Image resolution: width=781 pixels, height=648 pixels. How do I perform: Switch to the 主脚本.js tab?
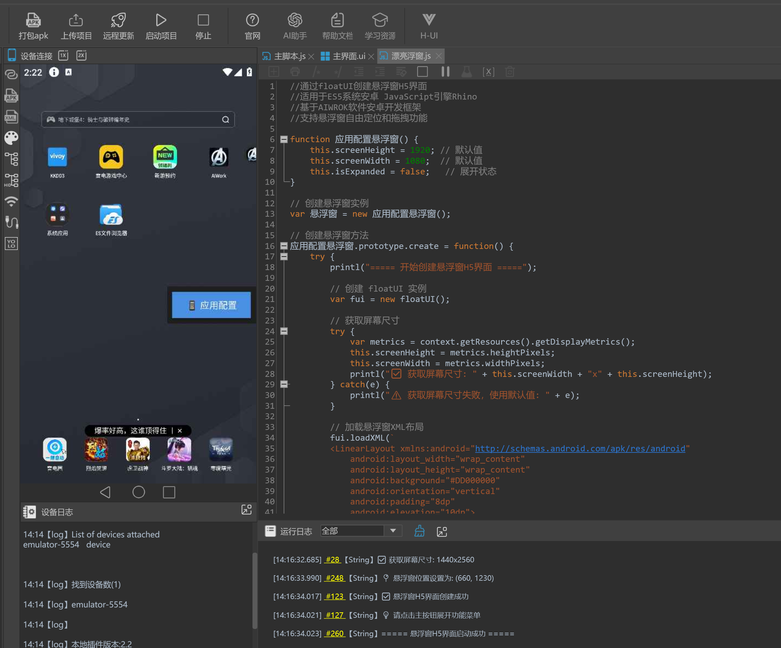(289, 56)
